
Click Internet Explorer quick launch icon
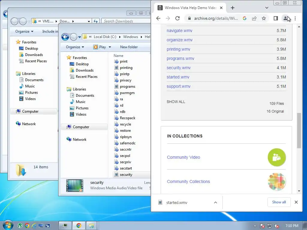click(x=34, y=226)
